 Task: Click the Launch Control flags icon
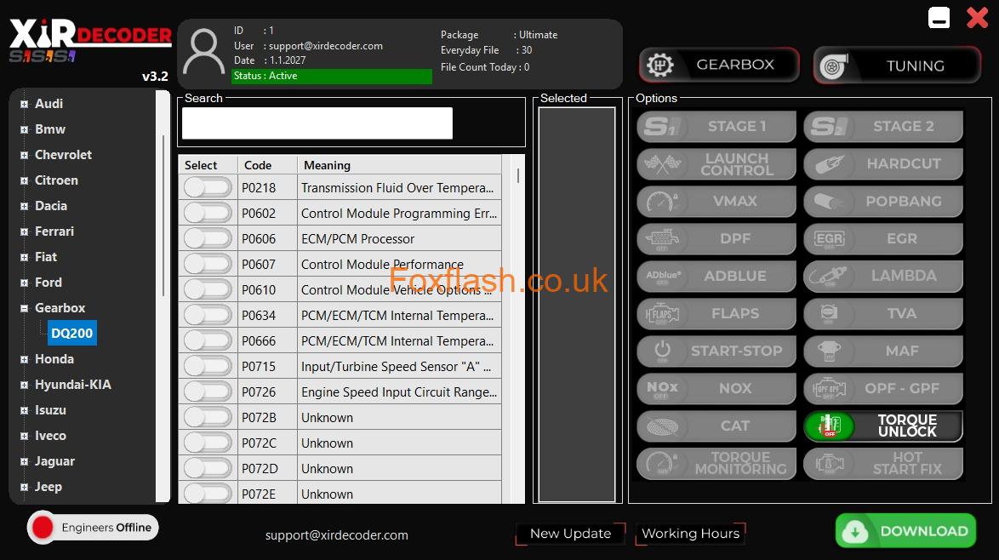[x=660, y=164]
